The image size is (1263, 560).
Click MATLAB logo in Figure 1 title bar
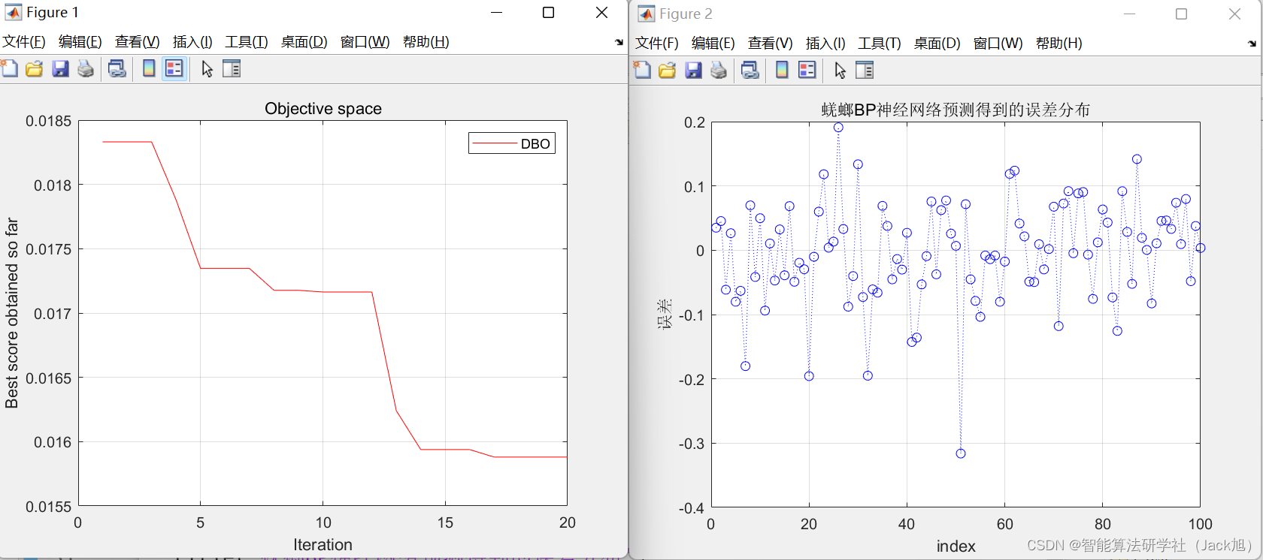(13, 13)
